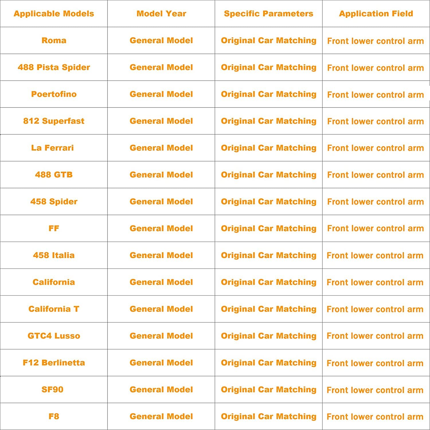Image resolution: width=430 pixels, height=430 pixels.
Task: Select the California T cell
Action: coord(54,309)
